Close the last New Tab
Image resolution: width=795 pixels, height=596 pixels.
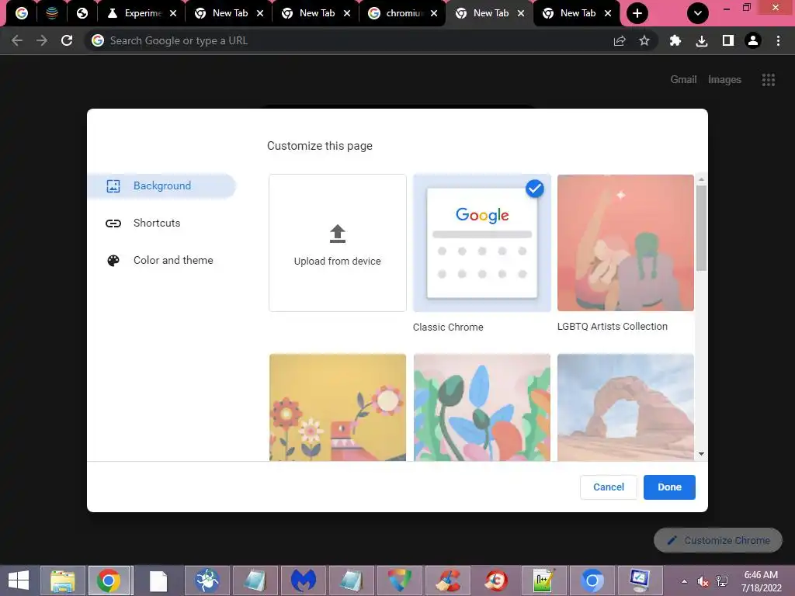click(x=608, y=13)
